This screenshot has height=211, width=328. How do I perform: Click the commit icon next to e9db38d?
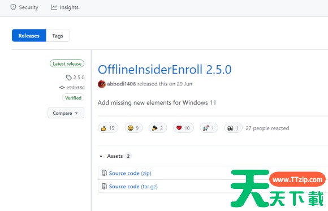62,87
